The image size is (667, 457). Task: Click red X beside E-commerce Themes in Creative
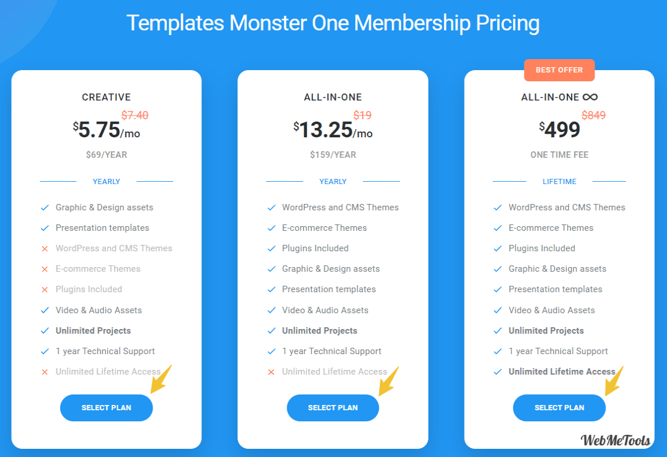pos(44,269)
